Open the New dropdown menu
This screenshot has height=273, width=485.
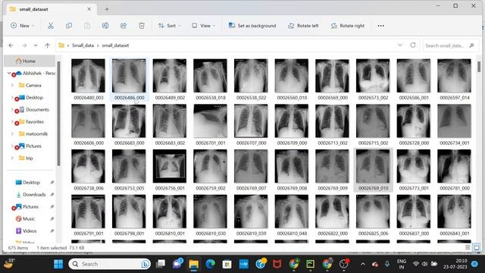22,26
